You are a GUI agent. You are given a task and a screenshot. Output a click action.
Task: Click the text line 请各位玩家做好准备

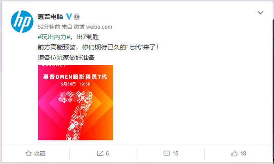point(66,57)
